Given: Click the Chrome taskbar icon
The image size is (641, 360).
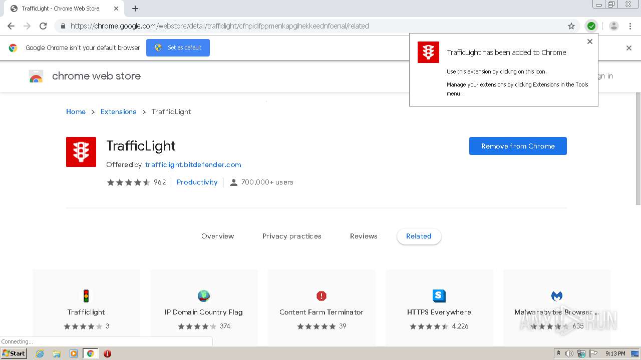Looking at the screenshot, I should [x=90, y=353].
